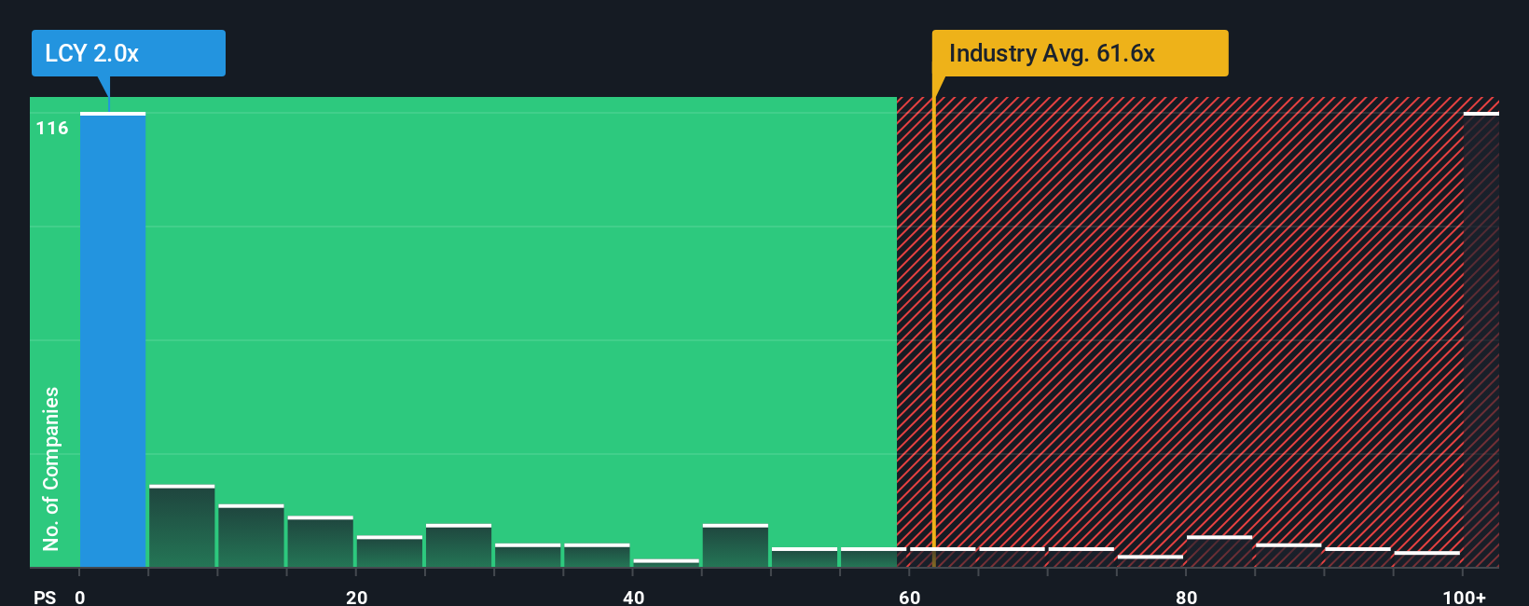The width and height of the screenshot is (1529, 606).
Task: Click the PS axis label
Action: [45, 597]
